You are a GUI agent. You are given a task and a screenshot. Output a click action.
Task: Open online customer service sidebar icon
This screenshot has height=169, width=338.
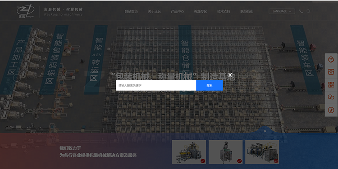pos(331,59)
